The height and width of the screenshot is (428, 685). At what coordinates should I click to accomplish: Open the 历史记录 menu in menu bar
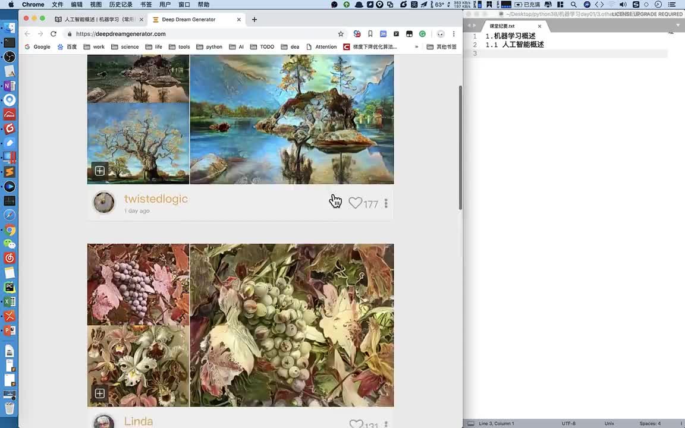(x=121, y=5)
